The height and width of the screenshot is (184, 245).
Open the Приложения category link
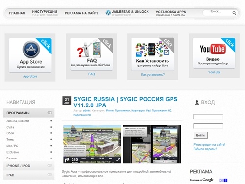(x=122, y=111)
